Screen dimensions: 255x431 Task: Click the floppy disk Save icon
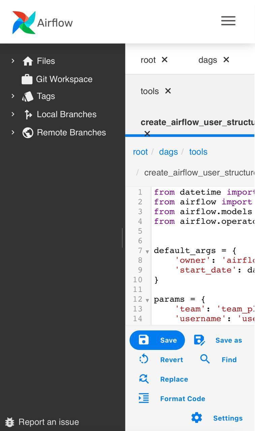(x=144, y=340)
